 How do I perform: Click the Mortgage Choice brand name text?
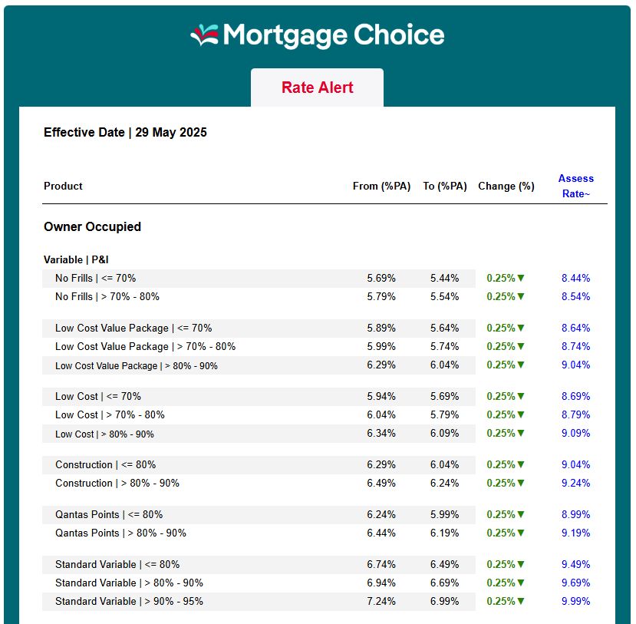pos(334,35)
